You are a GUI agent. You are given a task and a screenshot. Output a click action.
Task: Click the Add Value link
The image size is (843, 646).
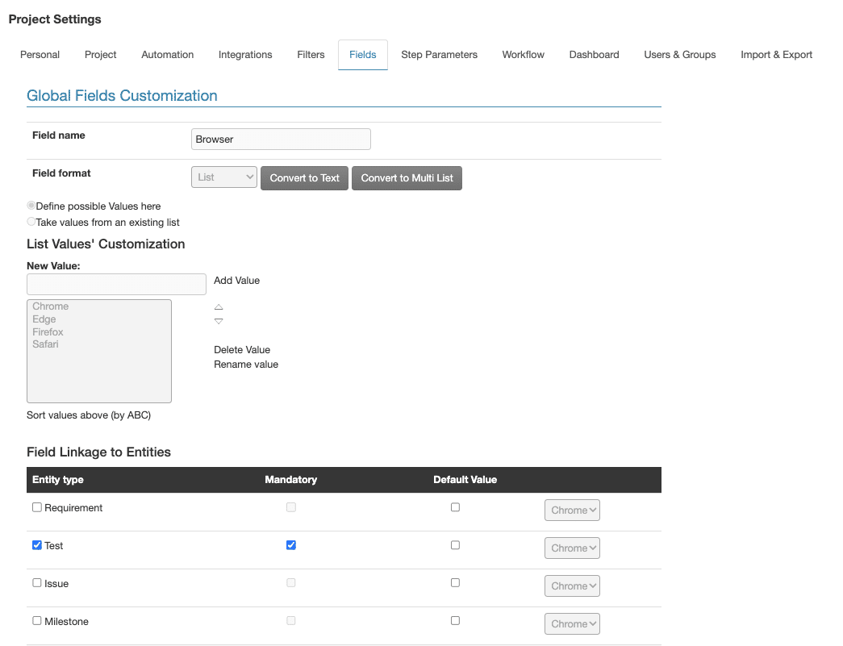point(236,281)
